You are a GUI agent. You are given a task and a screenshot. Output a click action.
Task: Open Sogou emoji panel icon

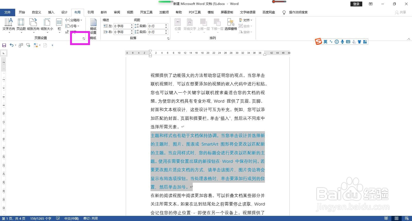click(x=337, y=42)
